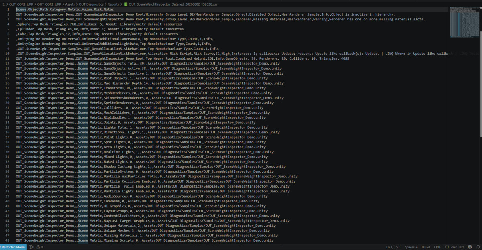The width and height of the screenshot is (482, 250).
Task: Click the 'SpriteRenderers,0' row
Action: (x=145, y=103)
